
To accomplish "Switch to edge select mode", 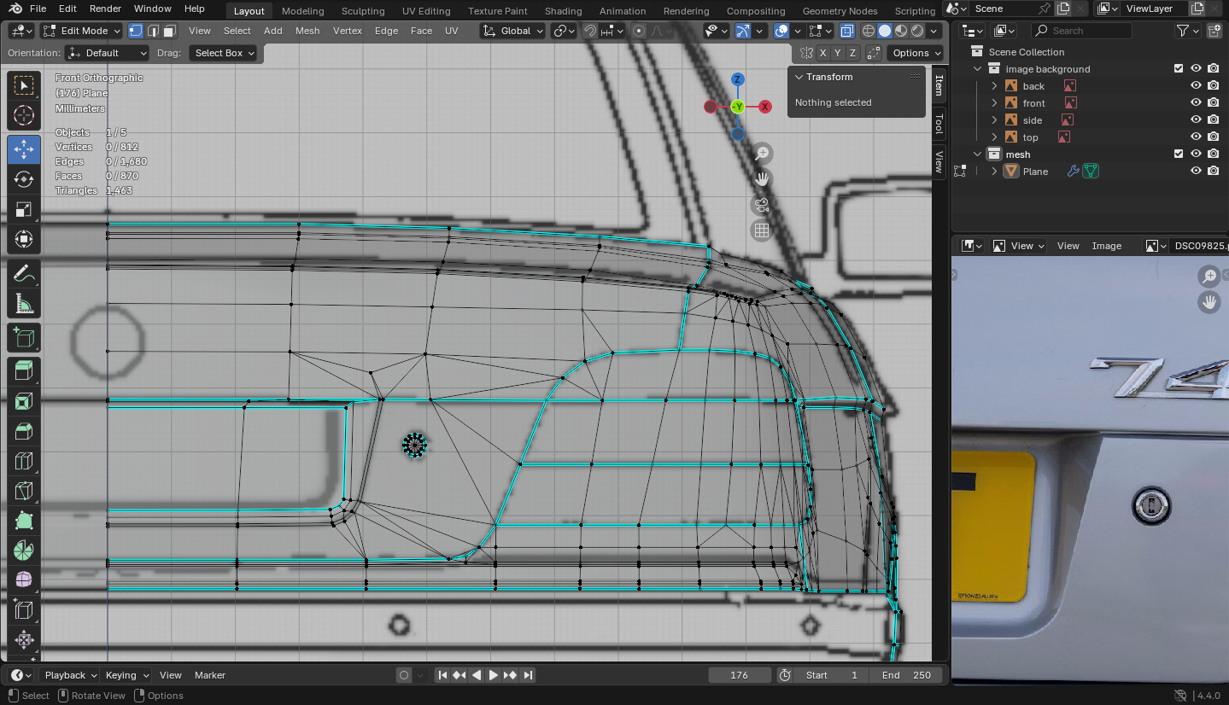I will (x=153, y=31).
